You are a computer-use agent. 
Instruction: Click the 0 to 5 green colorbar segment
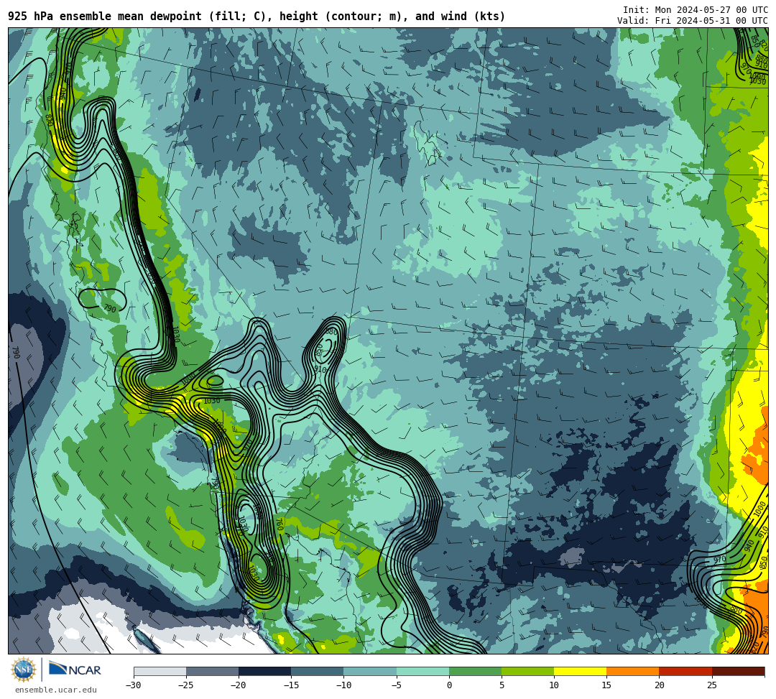(x=475, y=671)
